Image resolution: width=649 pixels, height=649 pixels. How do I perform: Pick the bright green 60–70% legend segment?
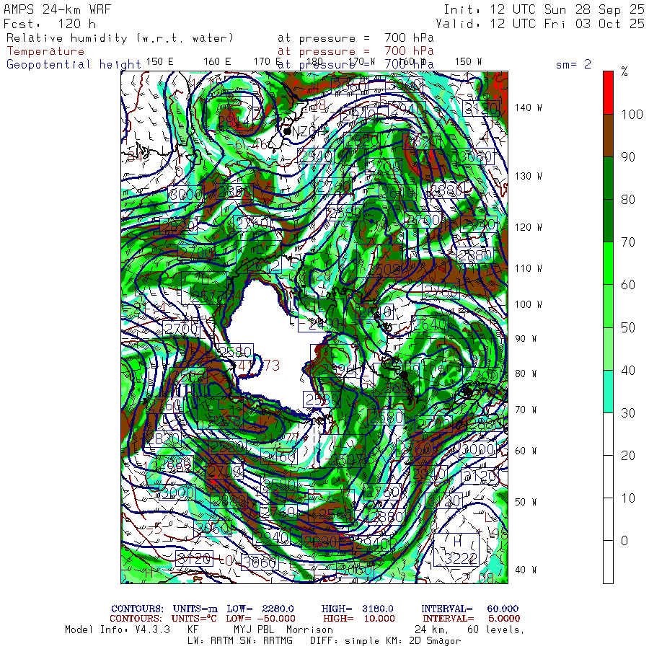click(x=608, y=264)
